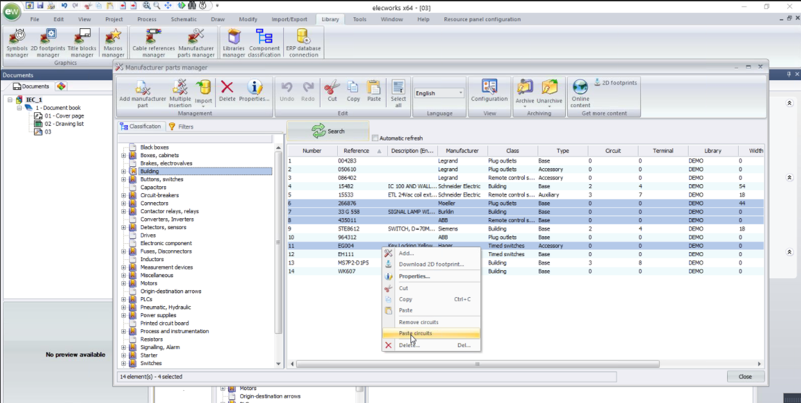This screenshot has width=801, height=403.
Task: Click 2D footprints download link
Action: tap(616, 83)
